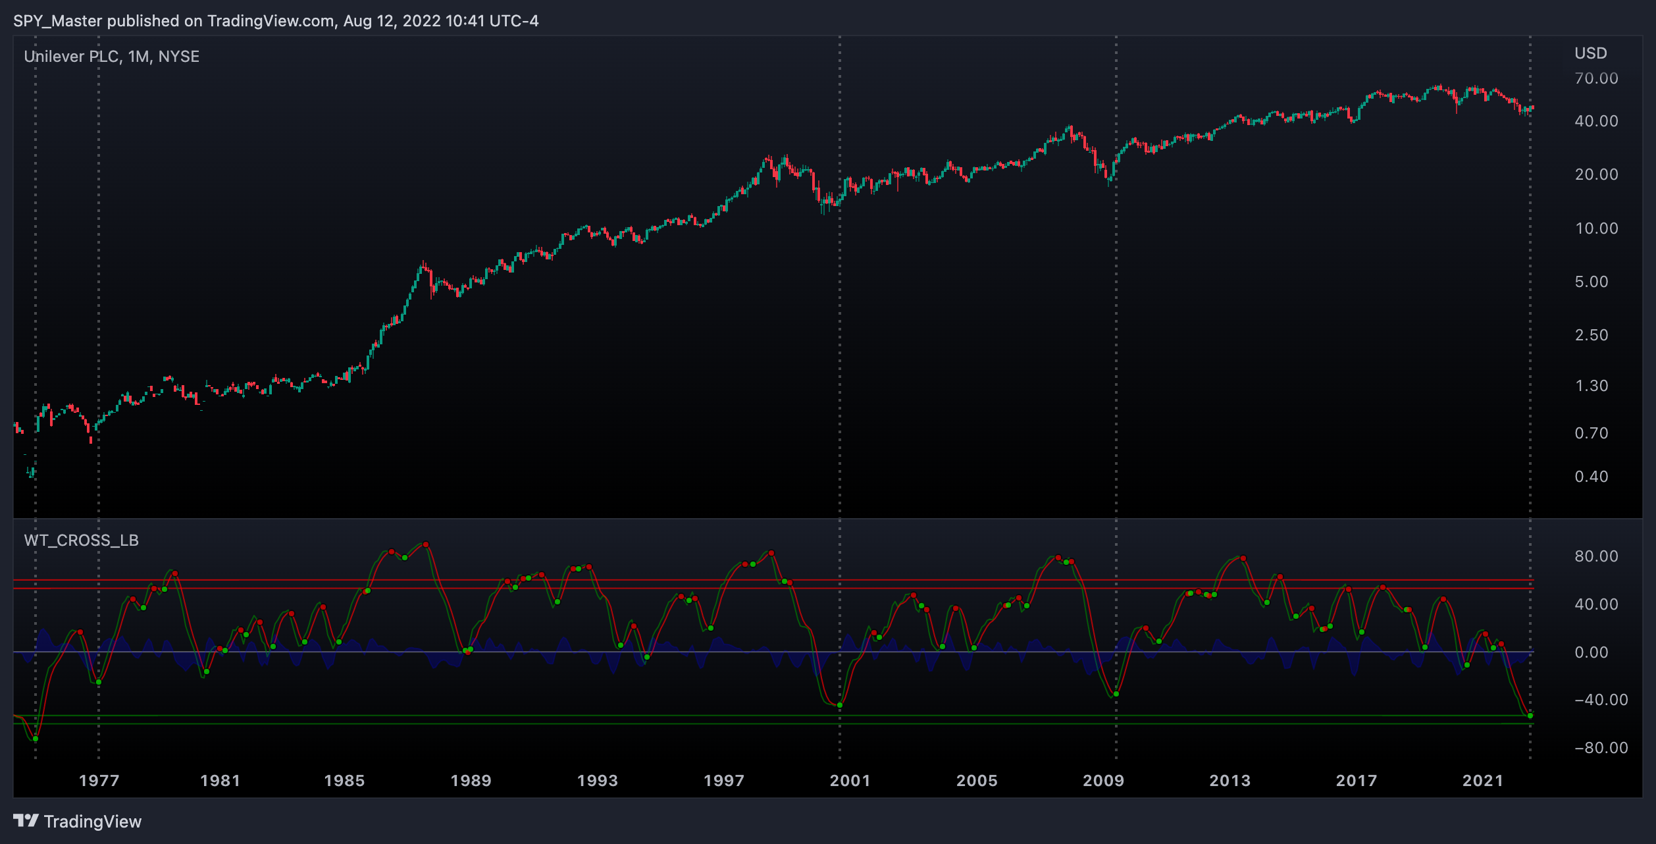Click the 1993 year label on time axis
This screenshot has height=844, width=1656.
(598, 781)
